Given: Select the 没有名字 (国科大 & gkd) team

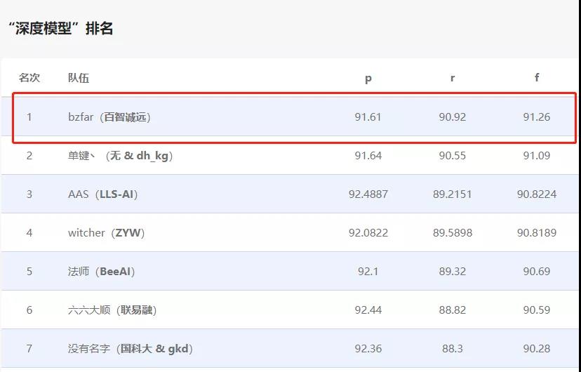Looking at the screenshot, I should coord(130,349).
